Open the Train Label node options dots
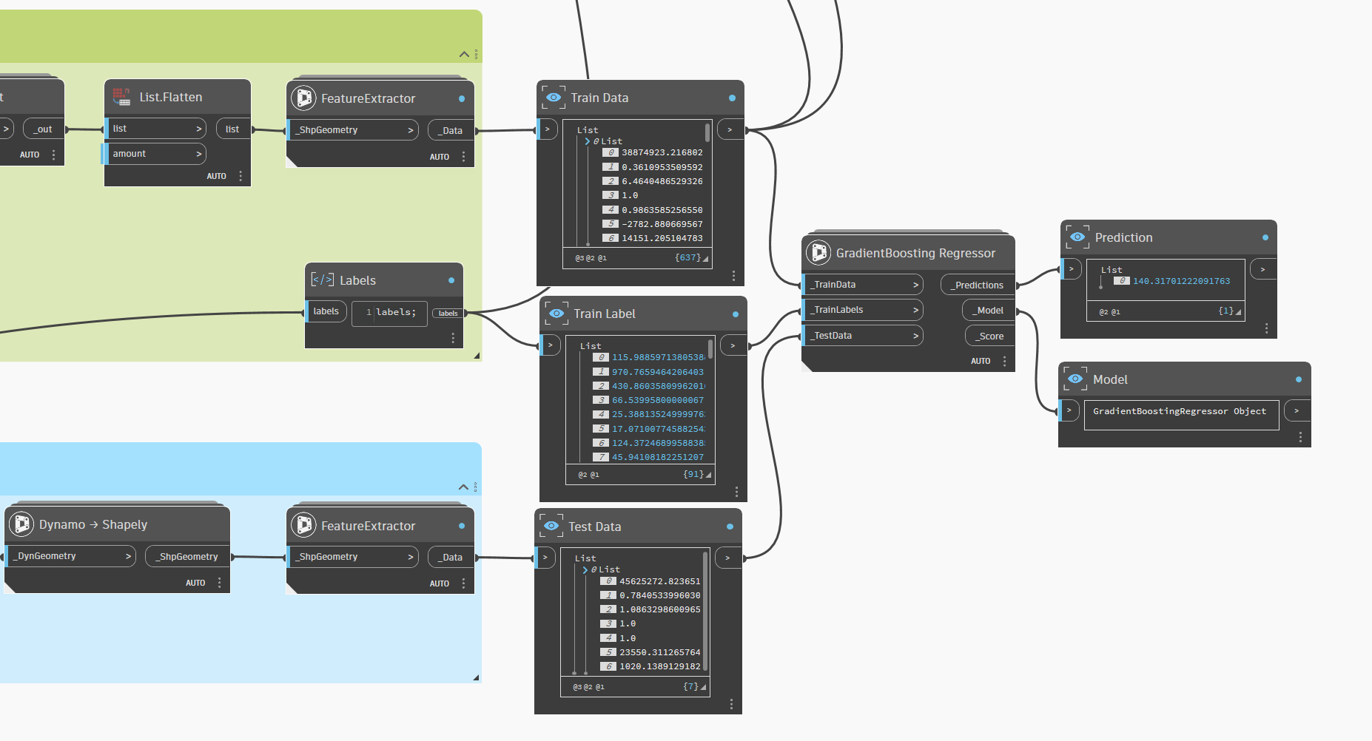 (736, 491)
